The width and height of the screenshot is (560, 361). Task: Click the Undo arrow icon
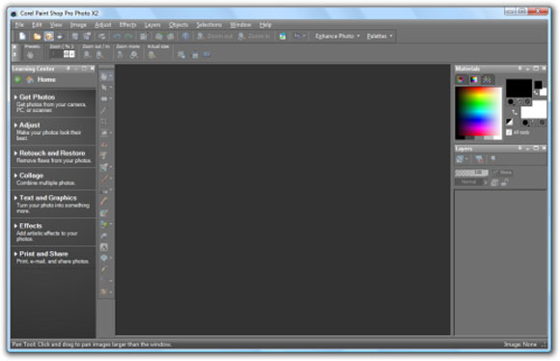[117, 36]
